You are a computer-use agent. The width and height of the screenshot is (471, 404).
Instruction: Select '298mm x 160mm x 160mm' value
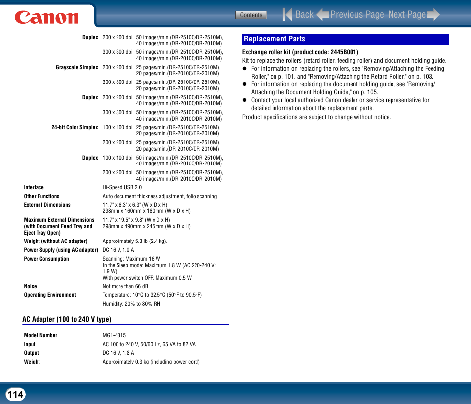pos(146,211)
